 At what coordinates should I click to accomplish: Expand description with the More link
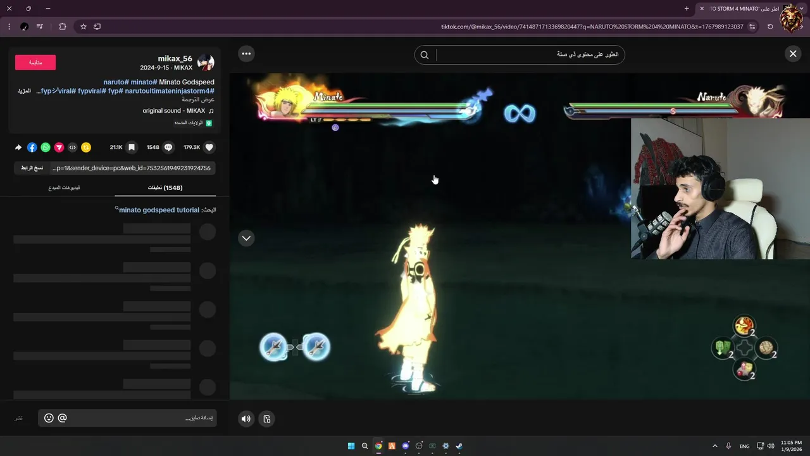click(x=24, y=91)
